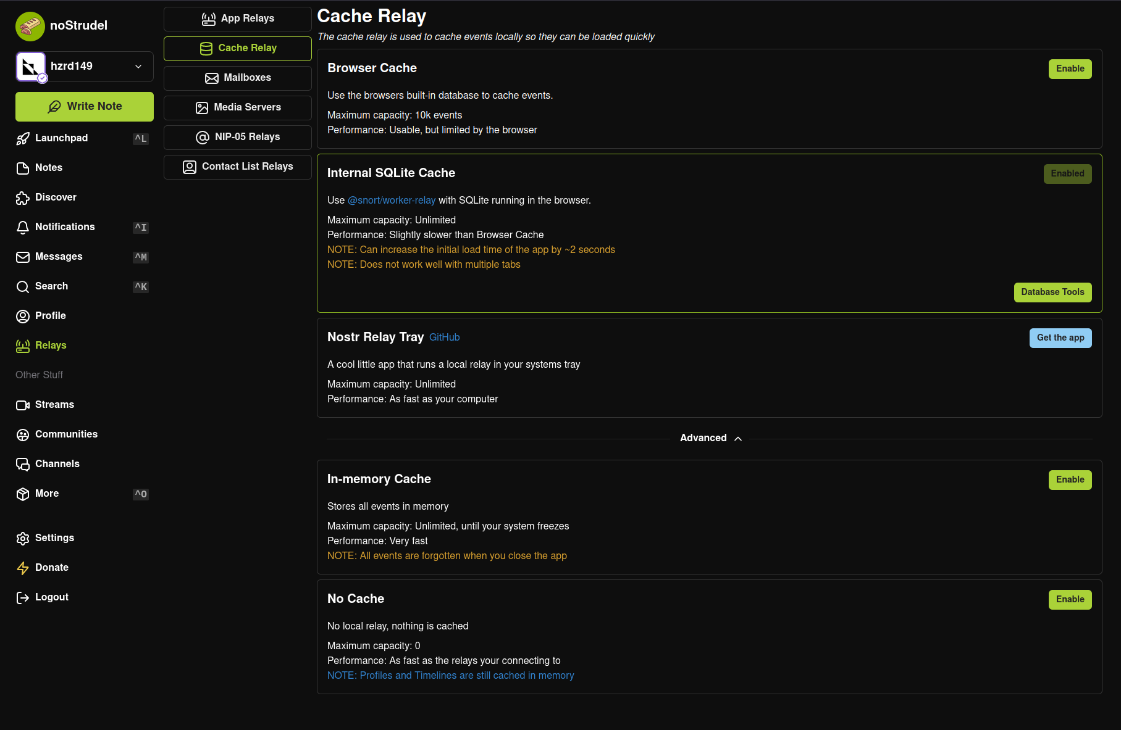Viewport: 1121px width, 730px height.
Task: Click the hzrd149 profile avatar
Action: pyautogui.click(x=31, y=67)
